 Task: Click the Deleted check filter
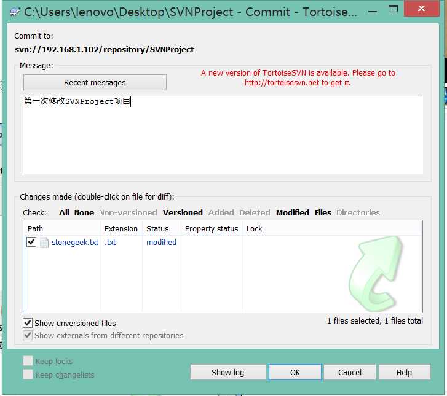255,212
